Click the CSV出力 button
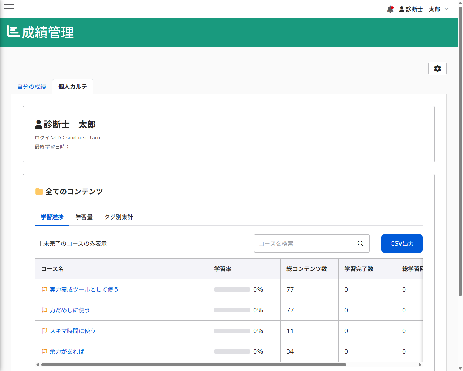Viewport: 463px width, 371px height. tap(402, 243)
